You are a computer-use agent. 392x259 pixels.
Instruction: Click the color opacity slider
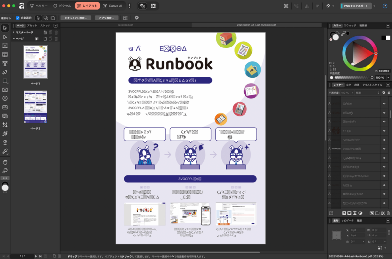tap(352, 78)
